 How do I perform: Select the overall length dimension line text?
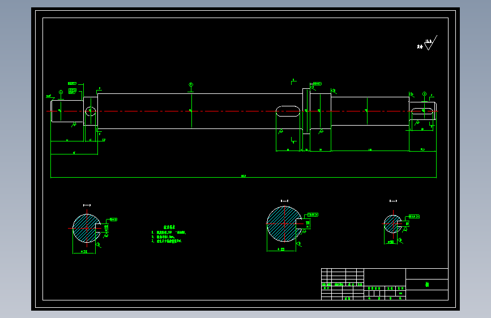(244, 176)
